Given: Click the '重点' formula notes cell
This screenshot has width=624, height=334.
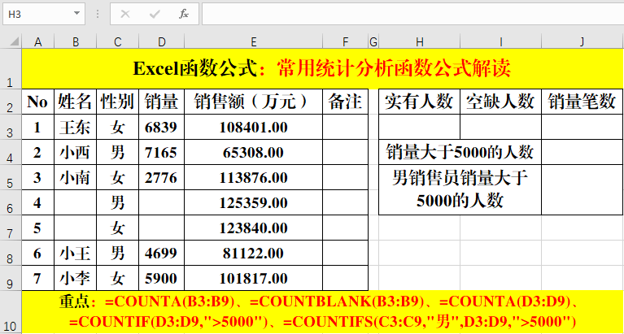Looking at the screenshot, I should (322, 312).
